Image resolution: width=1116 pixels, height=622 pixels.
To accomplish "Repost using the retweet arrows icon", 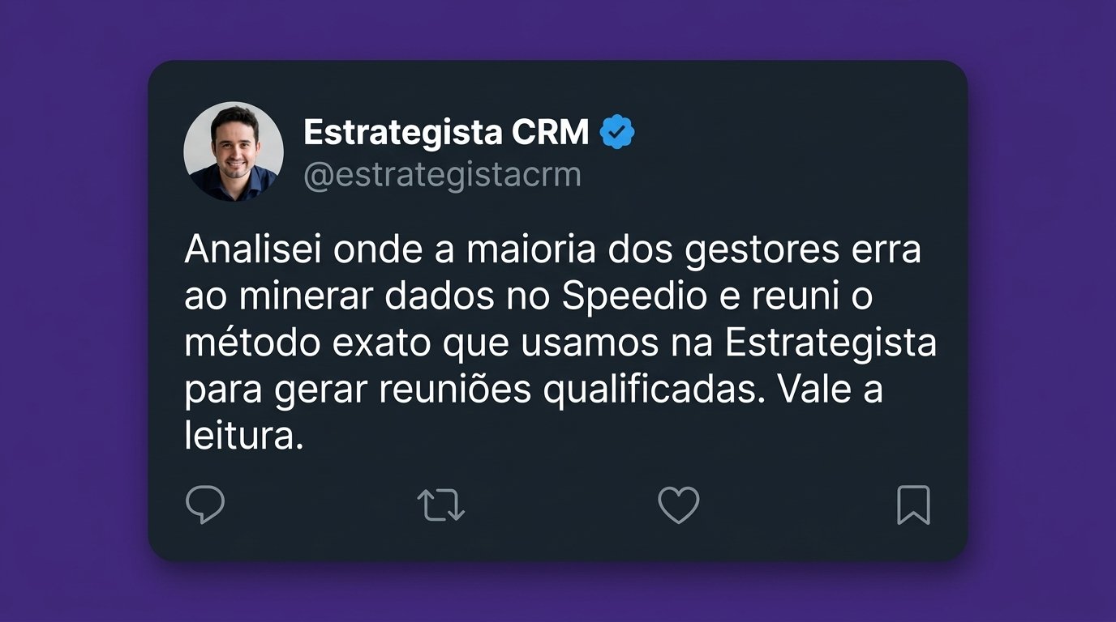I will 441,505.
